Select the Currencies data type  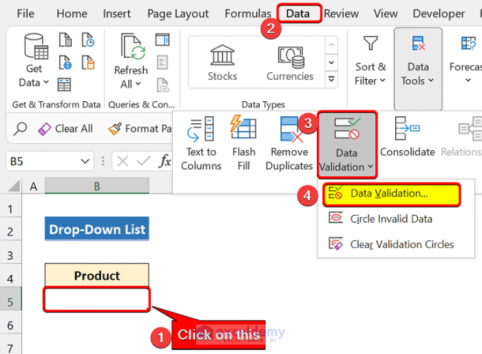coord(290,63)
